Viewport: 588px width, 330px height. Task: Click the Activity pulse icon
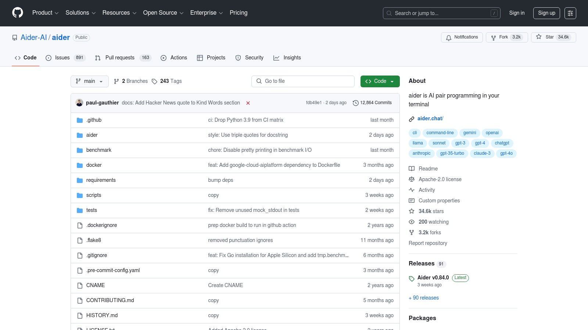pos(412,190)
